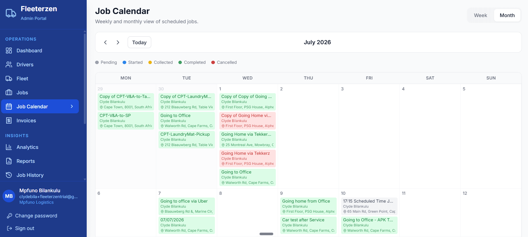
Task: Click the Analytics bar chart icon
Action: click(x=9, y=147)
